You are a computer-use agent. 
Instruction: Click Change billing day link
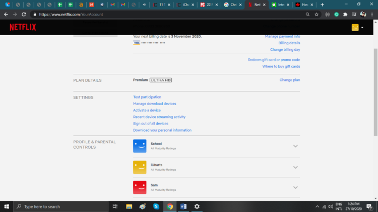pyautogui.click(x=285, y=50)
